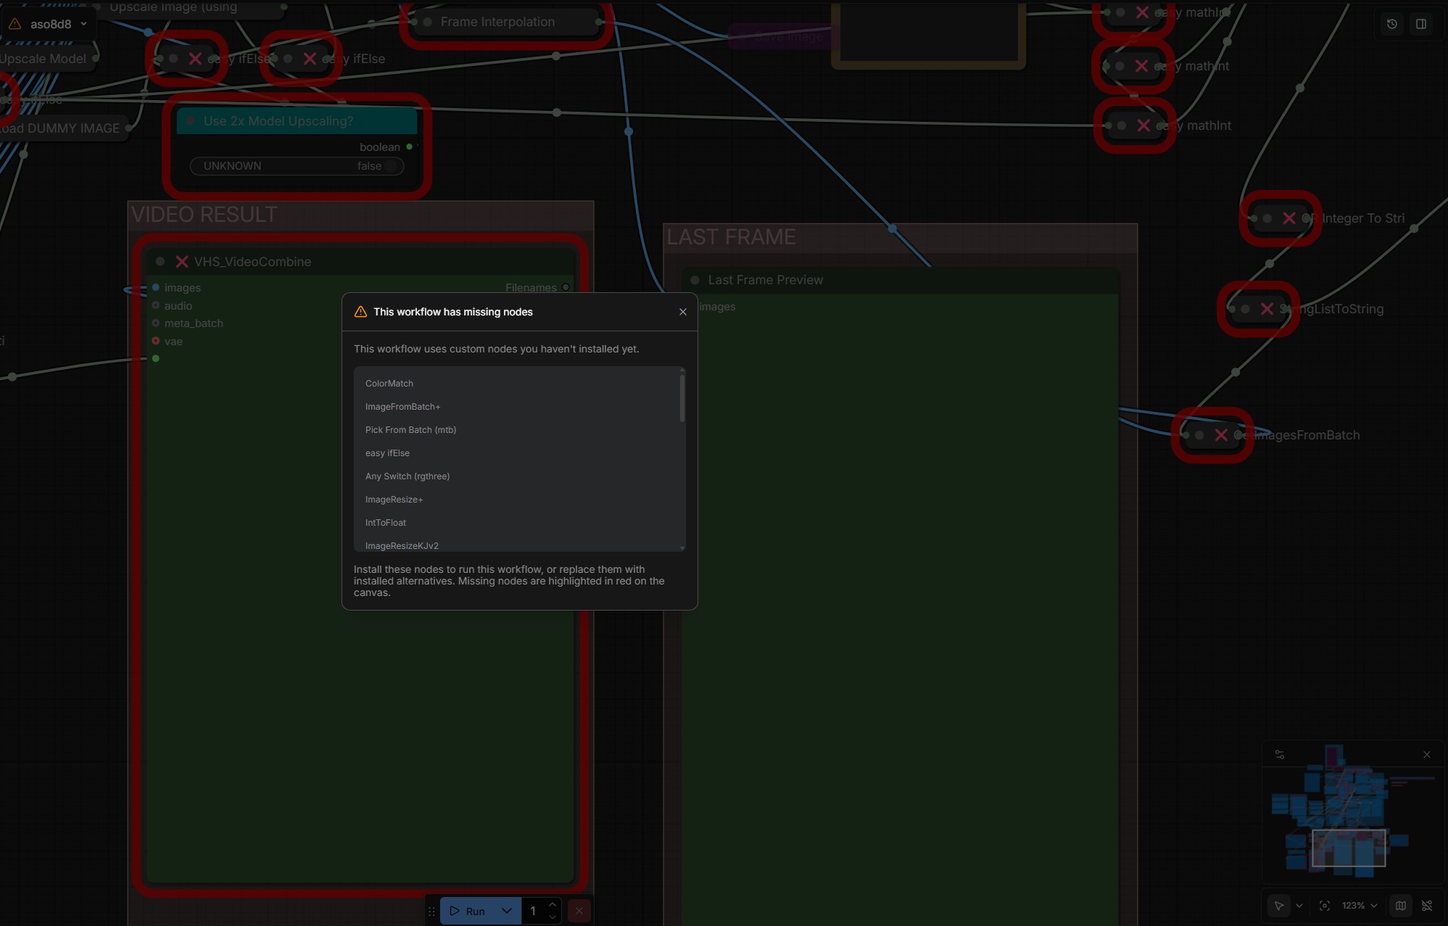Toggle link visibility icon in bottom toolbar
Viewport: 1448px width, 926px height.
click(x=1427, y=906)
